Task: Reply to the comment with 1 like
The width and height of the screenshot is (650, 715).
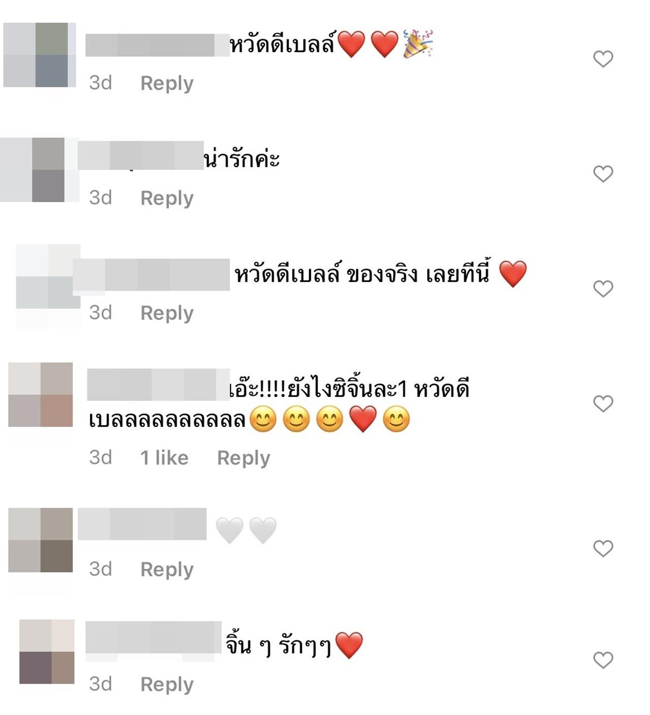Action: (x=244, y=458)
